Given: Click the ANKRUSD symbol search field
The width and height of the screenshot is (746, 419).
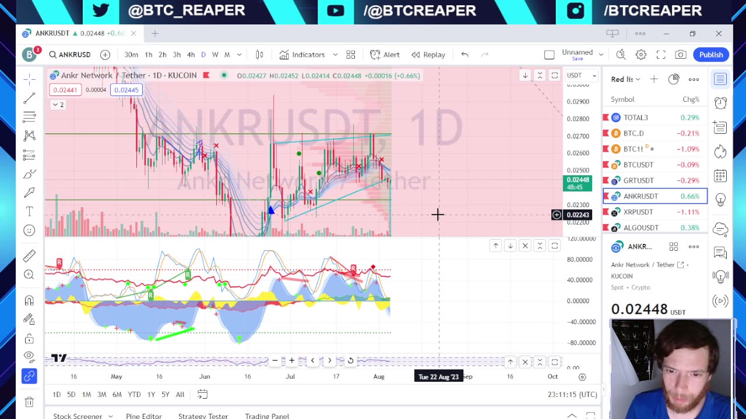Looking at the screenshot, I should pos(70,55).
